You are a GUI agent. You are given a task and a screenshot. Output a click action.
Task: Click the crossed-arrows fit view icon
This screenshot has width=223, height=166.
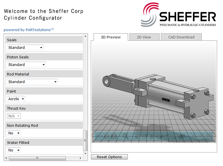[x=193, y=136]
